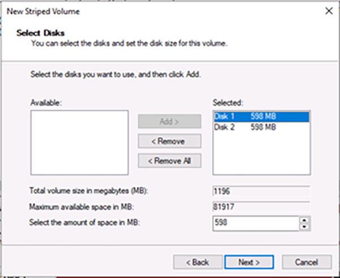
Task: Go back to the previous wizard step
Action: click(x=196, y=262)
